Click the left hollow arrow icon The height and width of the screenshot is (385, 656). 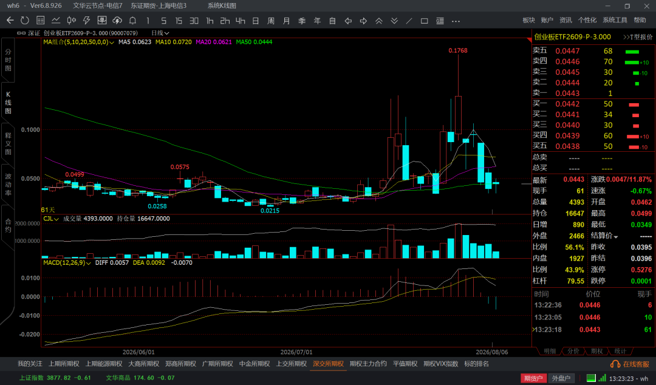coord(348,21)
